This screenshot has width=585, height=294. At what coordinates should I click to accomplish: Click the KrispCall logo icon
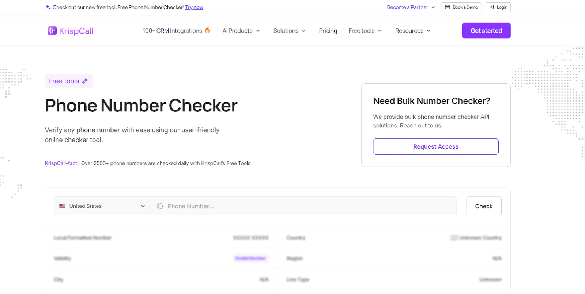click(x=52, y=31)
